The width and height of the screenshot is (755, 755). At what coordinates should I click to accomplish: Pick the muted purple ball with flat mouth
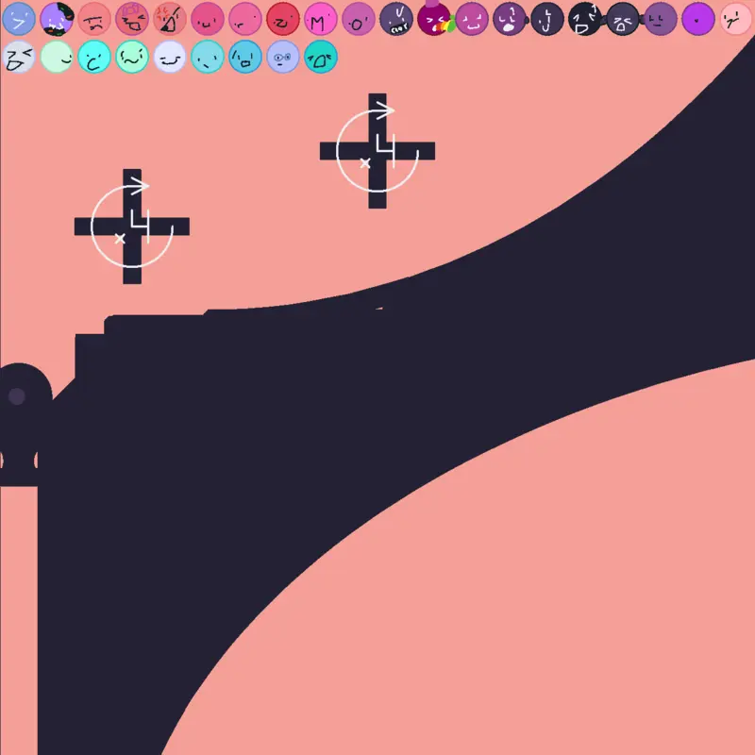pyautogui.click(x=660, y=19)
